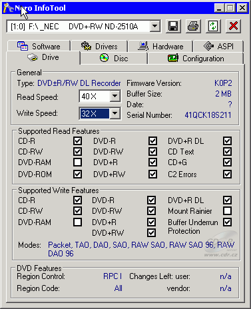Switch to the Drivers tab
Screen dimensions: 251x309
point(99,46)
